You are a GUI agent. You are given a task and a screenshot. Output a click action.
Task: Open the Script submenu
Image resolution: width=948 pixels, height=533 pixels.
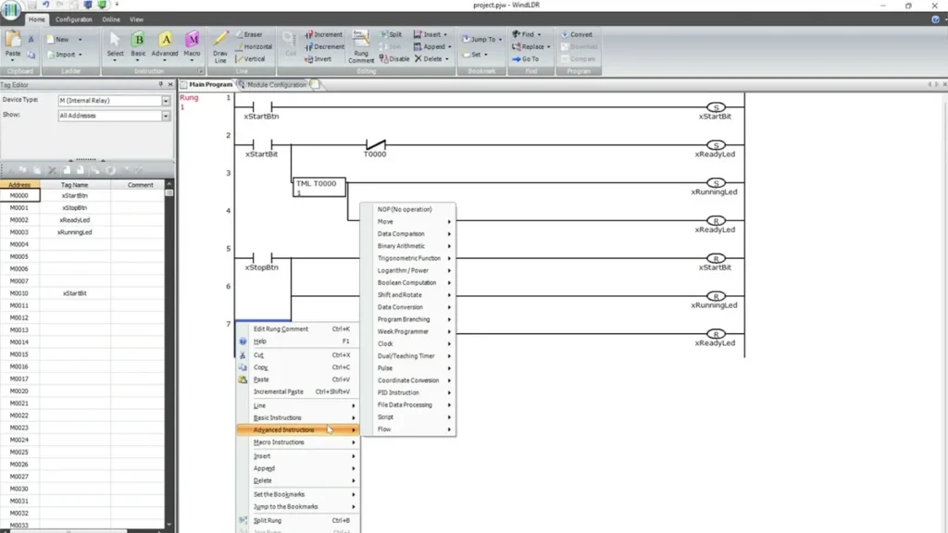coord(408,417)
